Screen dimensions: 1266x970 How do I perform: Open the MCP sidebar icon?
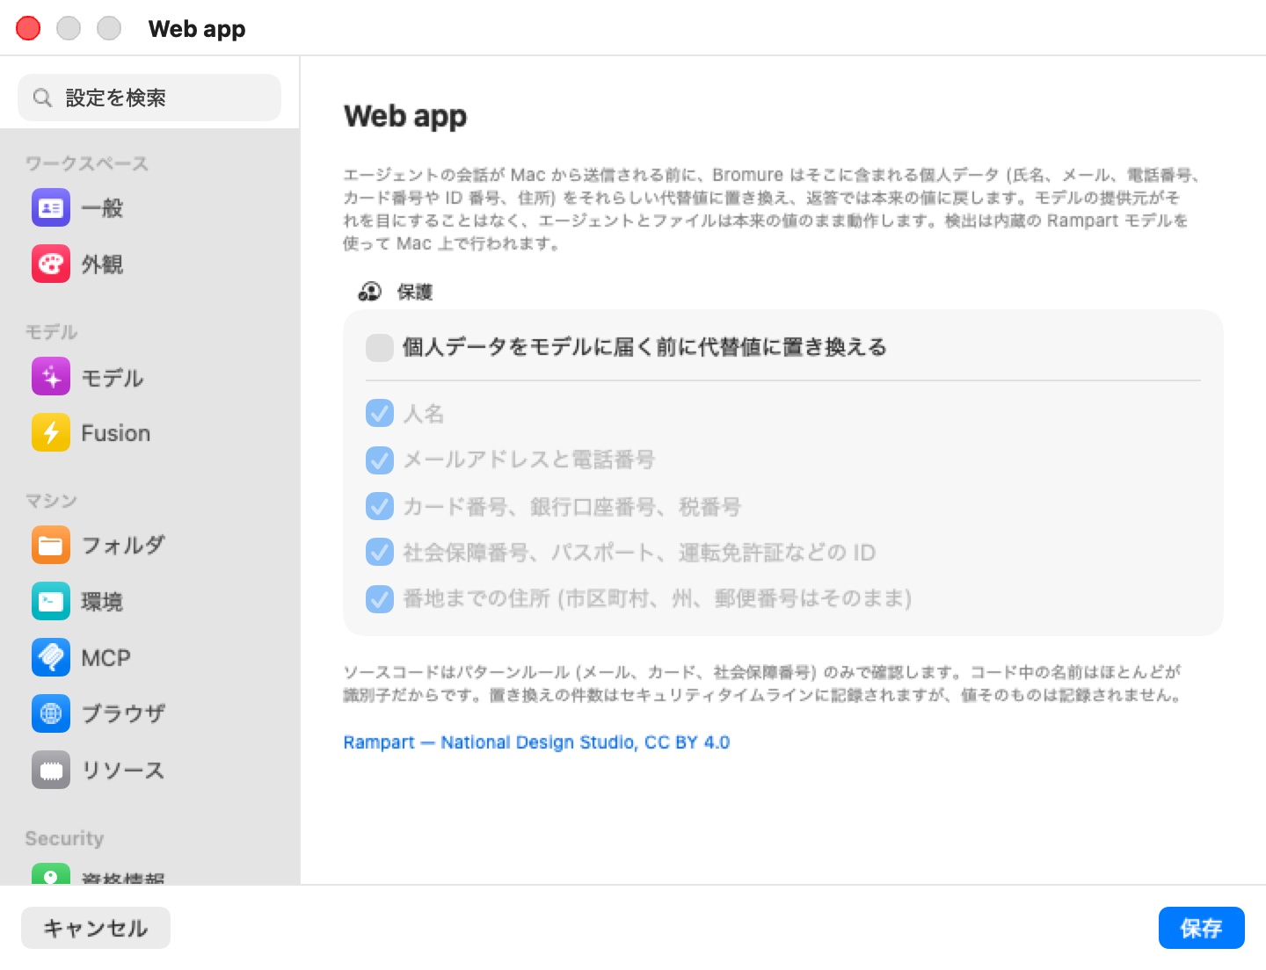[51, 658]
